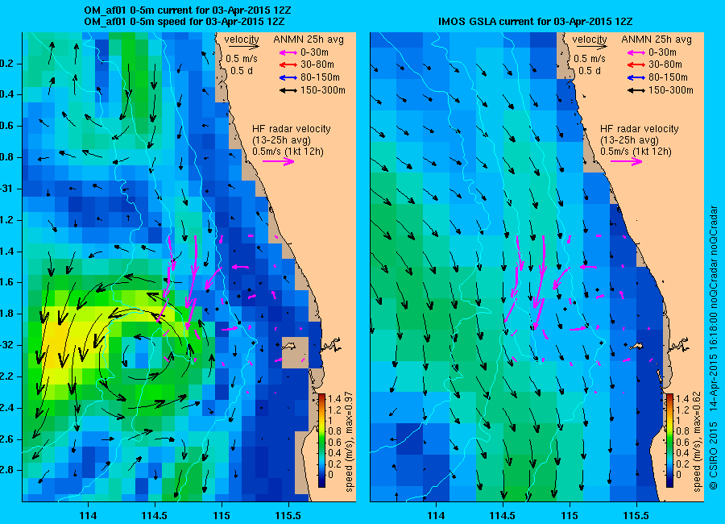The width and height of the screenshot is (725, 524).
Task: Click 'HF radar velocity' text in left panel
Action: tap(292, 129)
